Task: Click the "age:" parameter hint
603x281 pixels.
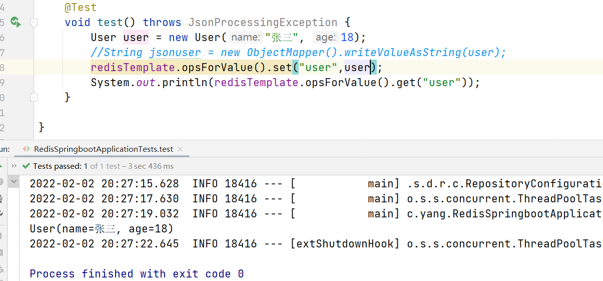Action: click(325, 38)
